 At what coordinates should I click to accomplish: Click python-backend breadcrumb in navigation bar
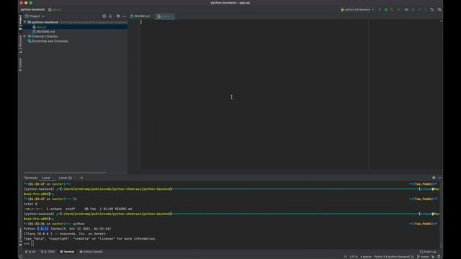(x=32, y=9)
